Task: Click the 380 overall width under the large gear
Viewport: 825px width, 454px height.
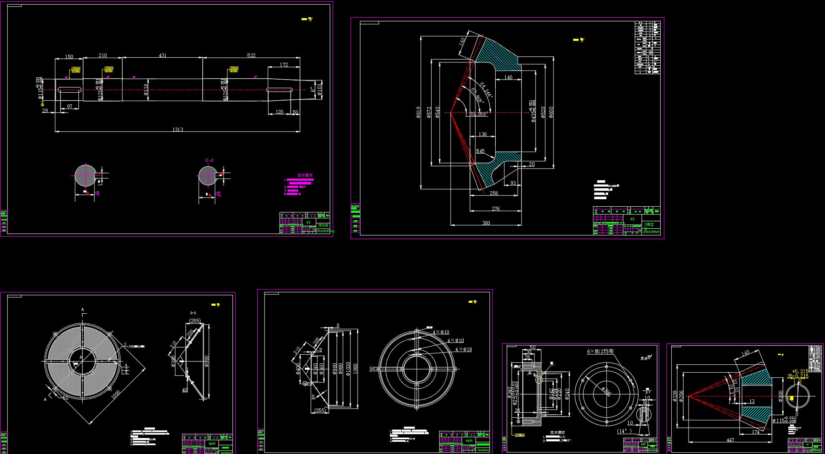Action: pos(486,223)
